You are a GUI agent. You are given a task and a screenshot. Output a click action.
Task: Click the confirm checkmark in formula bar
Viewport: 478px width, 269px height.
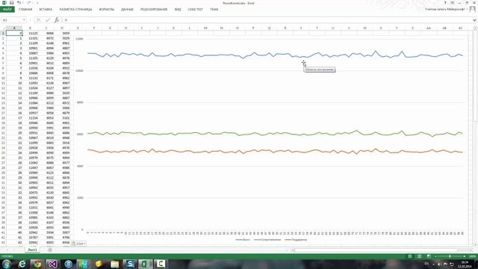tap(48, 20)
